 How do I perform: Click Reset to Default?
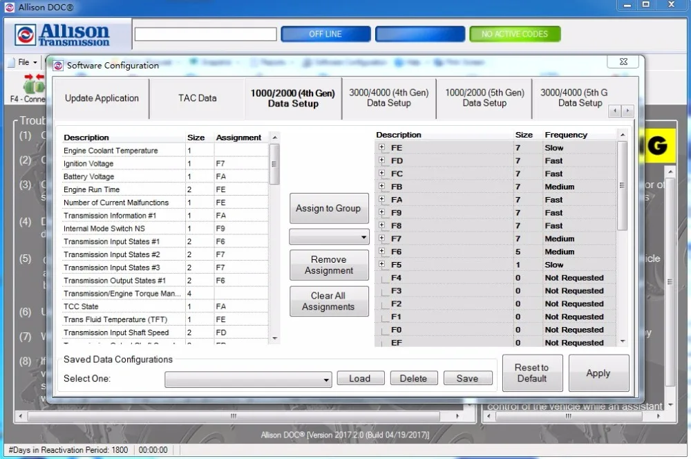532,373
